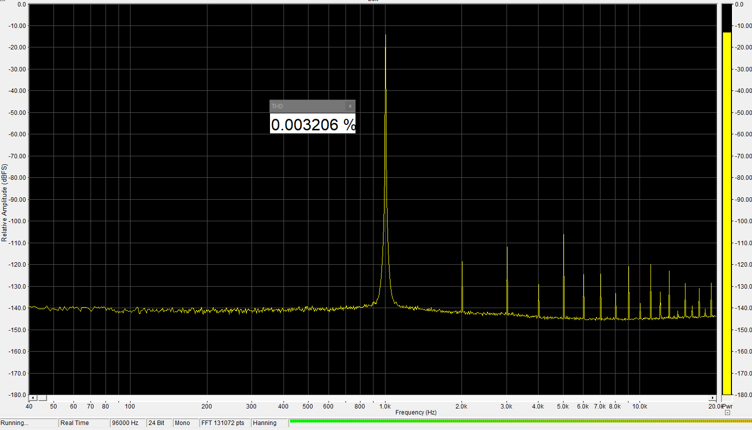Viewport: 752px width, 430px height.
Task: Click the 500 frequency axis label
Action: point(308,407)
